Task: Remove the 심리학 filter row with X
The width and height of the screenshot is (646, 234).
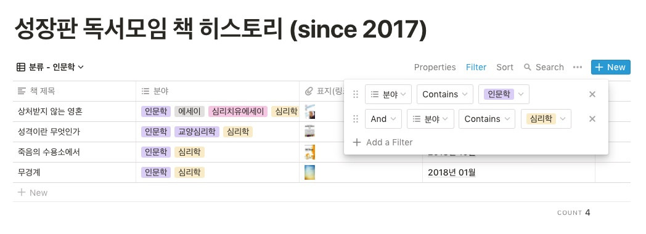Action: pos(592,119)
